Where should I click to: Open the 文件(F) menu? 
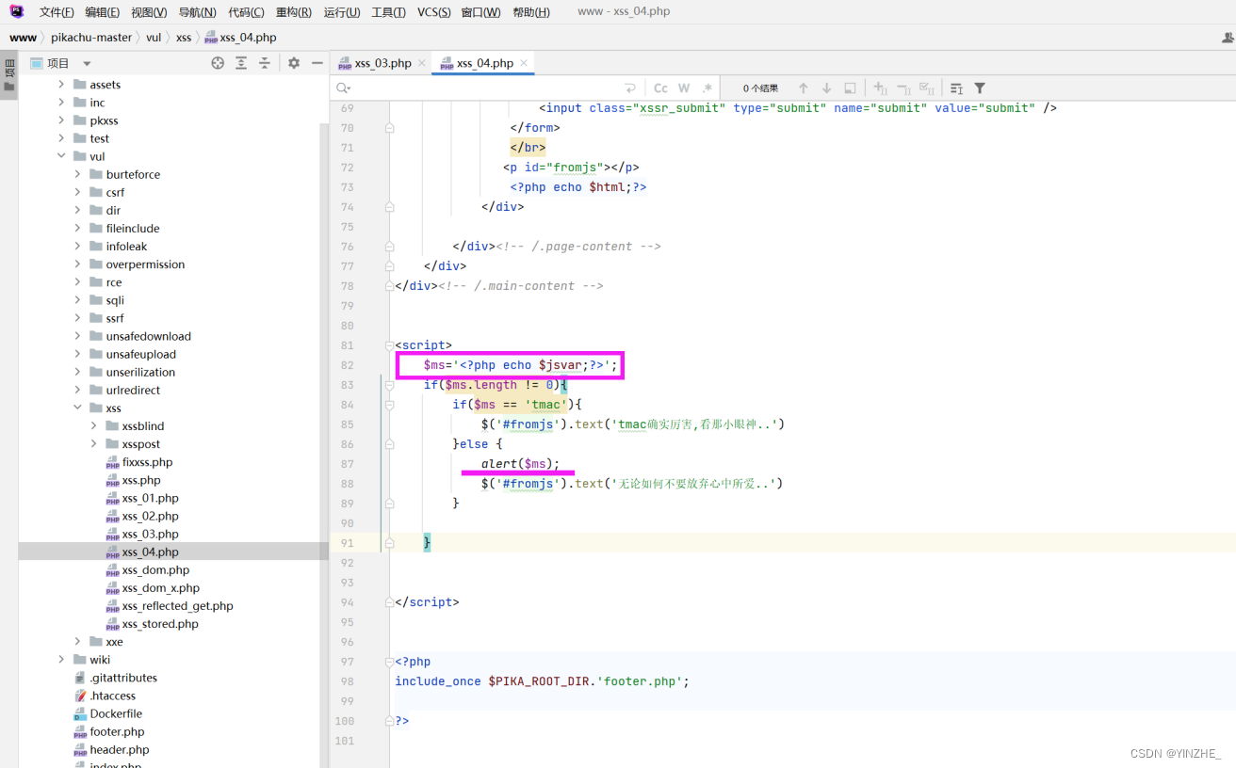(57, 12)
